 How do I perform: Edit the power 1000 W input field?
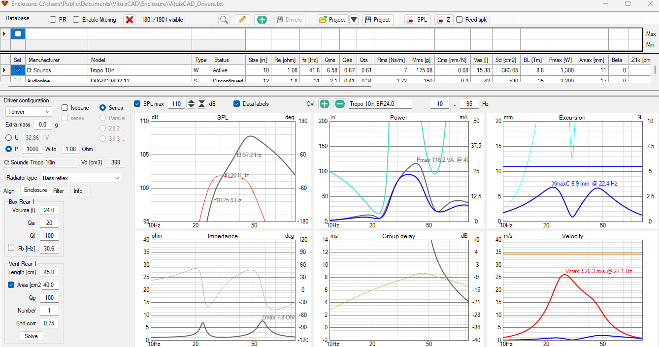[x=33, y=149]
